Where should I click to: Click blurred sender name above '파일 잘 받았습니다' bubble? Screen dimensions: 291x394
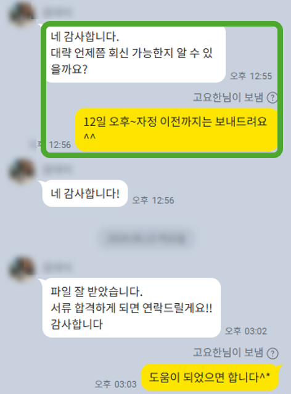pos(58,267)
